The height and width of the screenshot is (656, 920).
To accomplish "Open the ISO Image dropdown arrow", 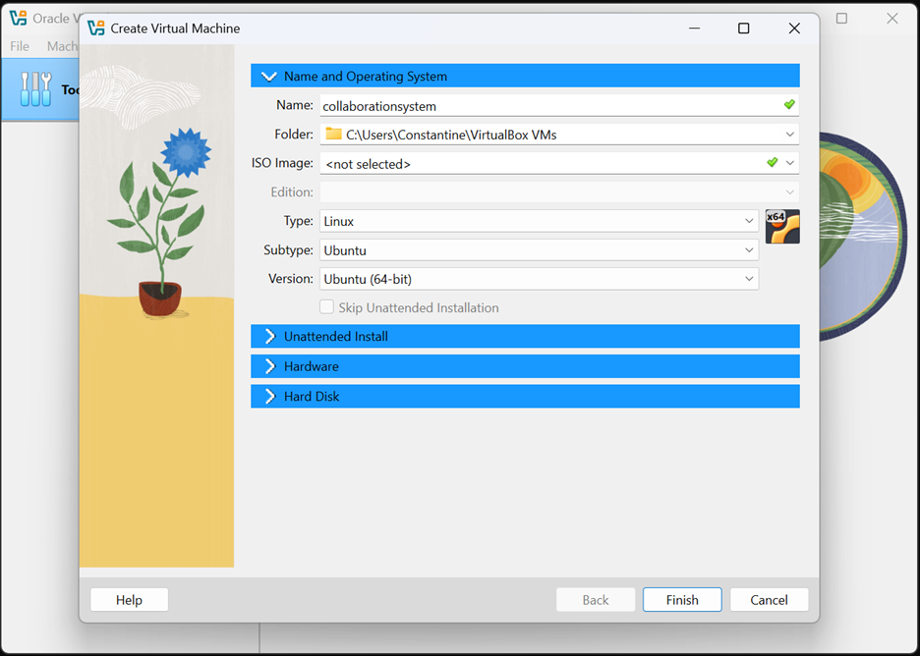I will 789,163.
